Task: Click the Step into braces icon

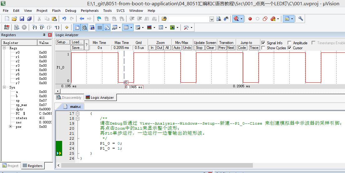Action: point(35,27)
